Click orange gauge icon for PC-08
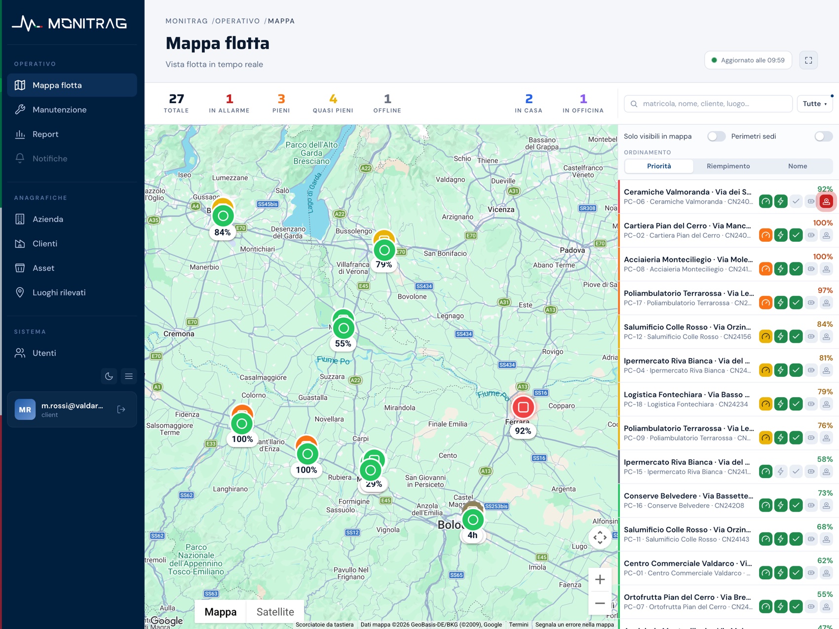Screen dimensions: 839x629 click(765, 269)
